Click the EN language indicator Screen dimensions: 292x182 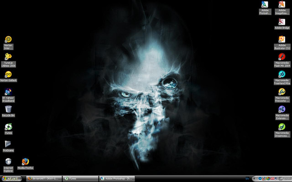click(x=247, y=179)
